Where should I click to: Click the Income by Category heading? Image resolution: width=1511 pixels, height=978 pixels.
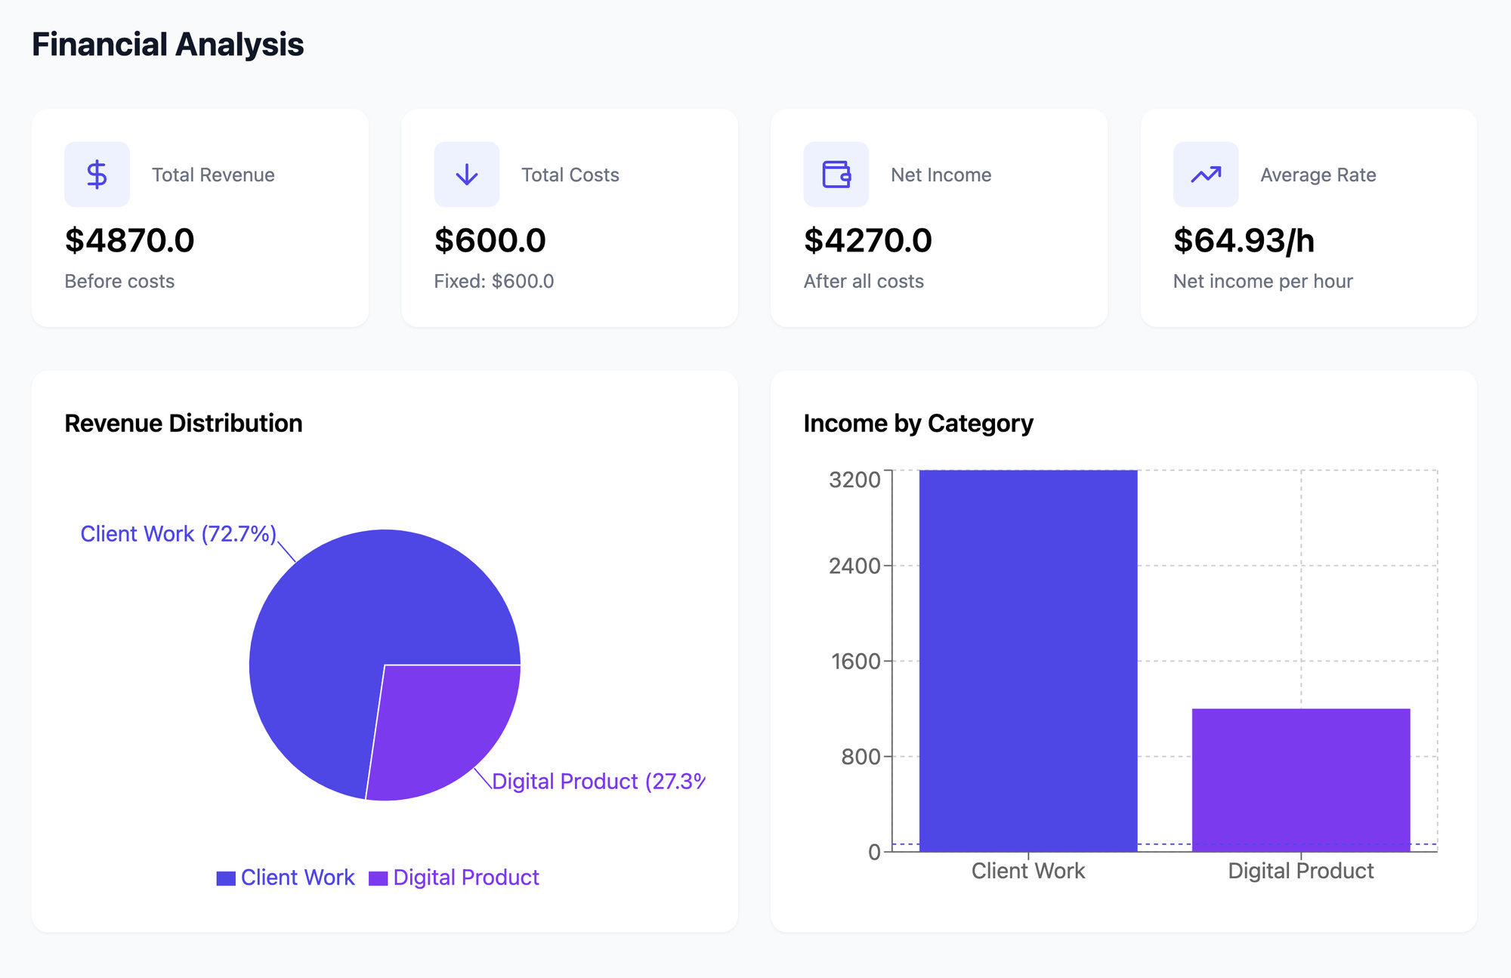point(918,423)
